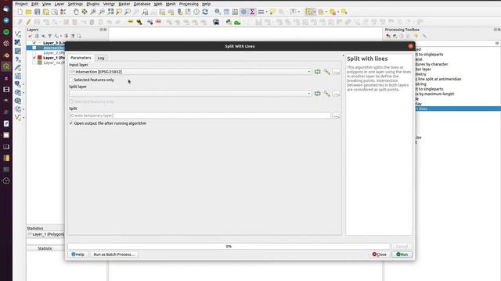Click Close in the Split With Lines dialog
This screenshot has height=281, width=501.
coord(380,254)
